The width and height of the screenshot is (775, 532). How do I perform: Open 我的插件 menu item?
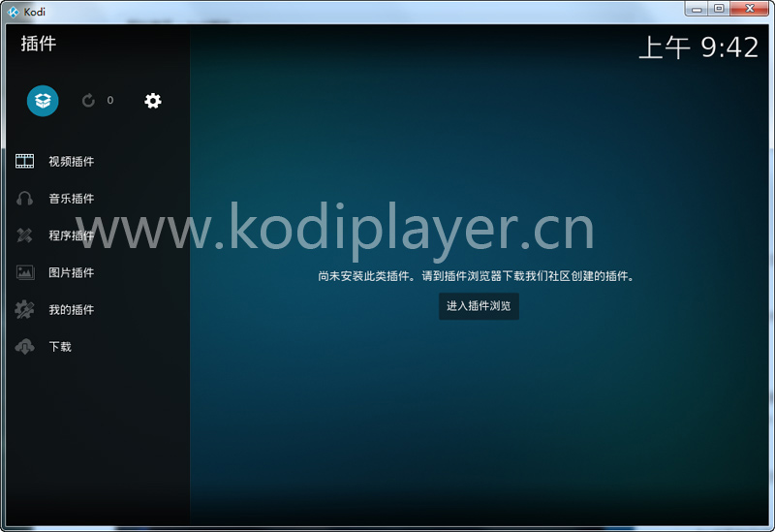coord(98,309)
